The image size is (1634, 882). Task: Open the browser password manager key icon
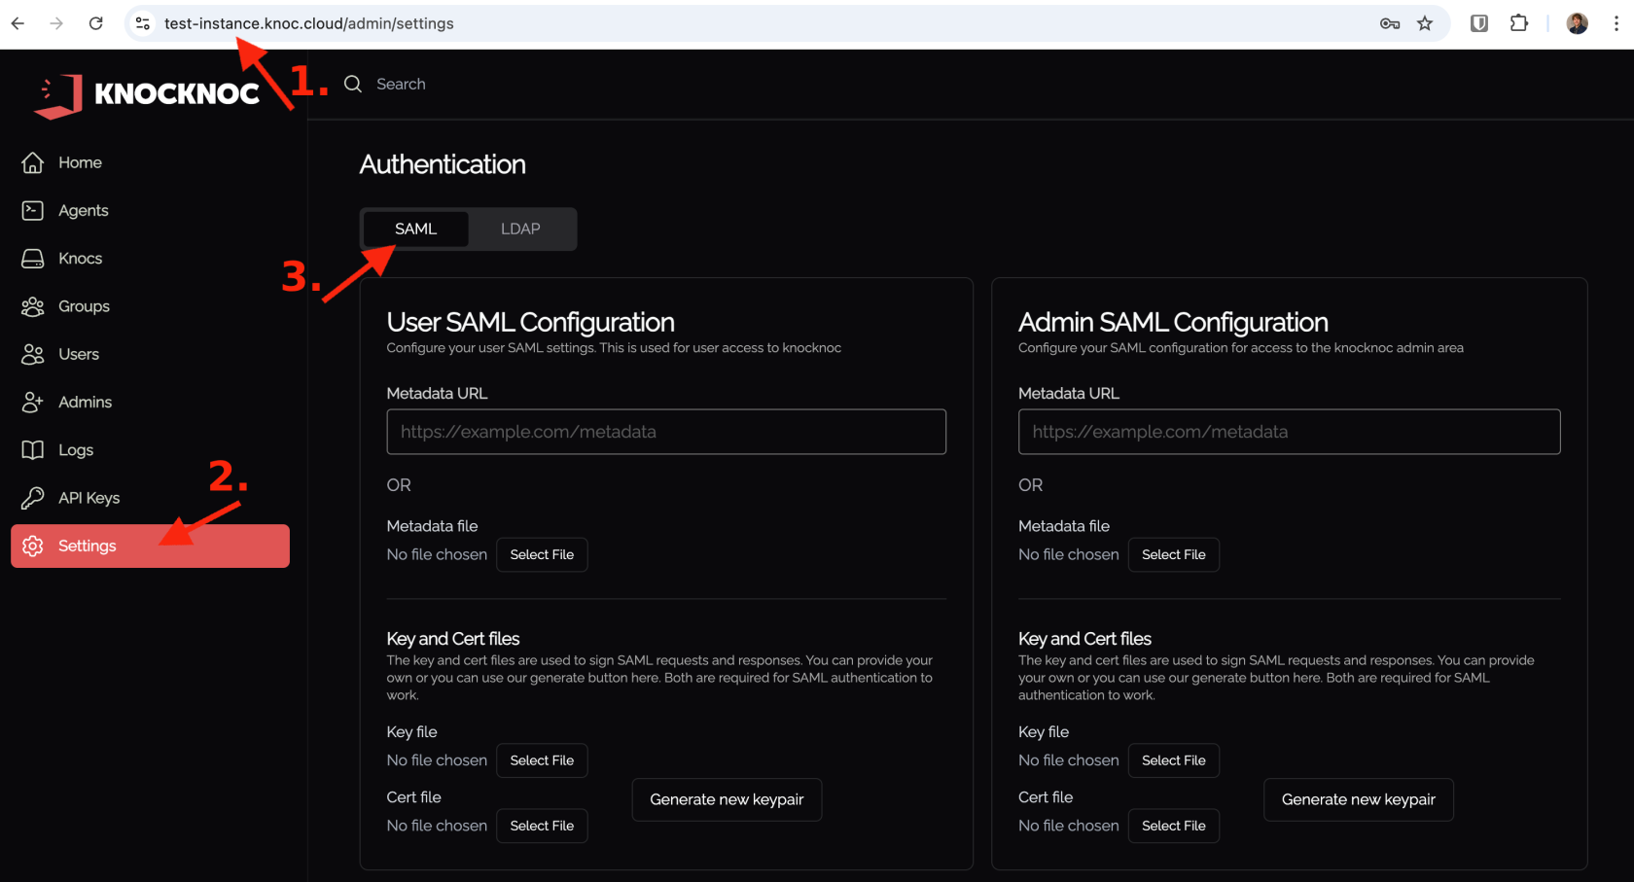[x=1389, y=22]
